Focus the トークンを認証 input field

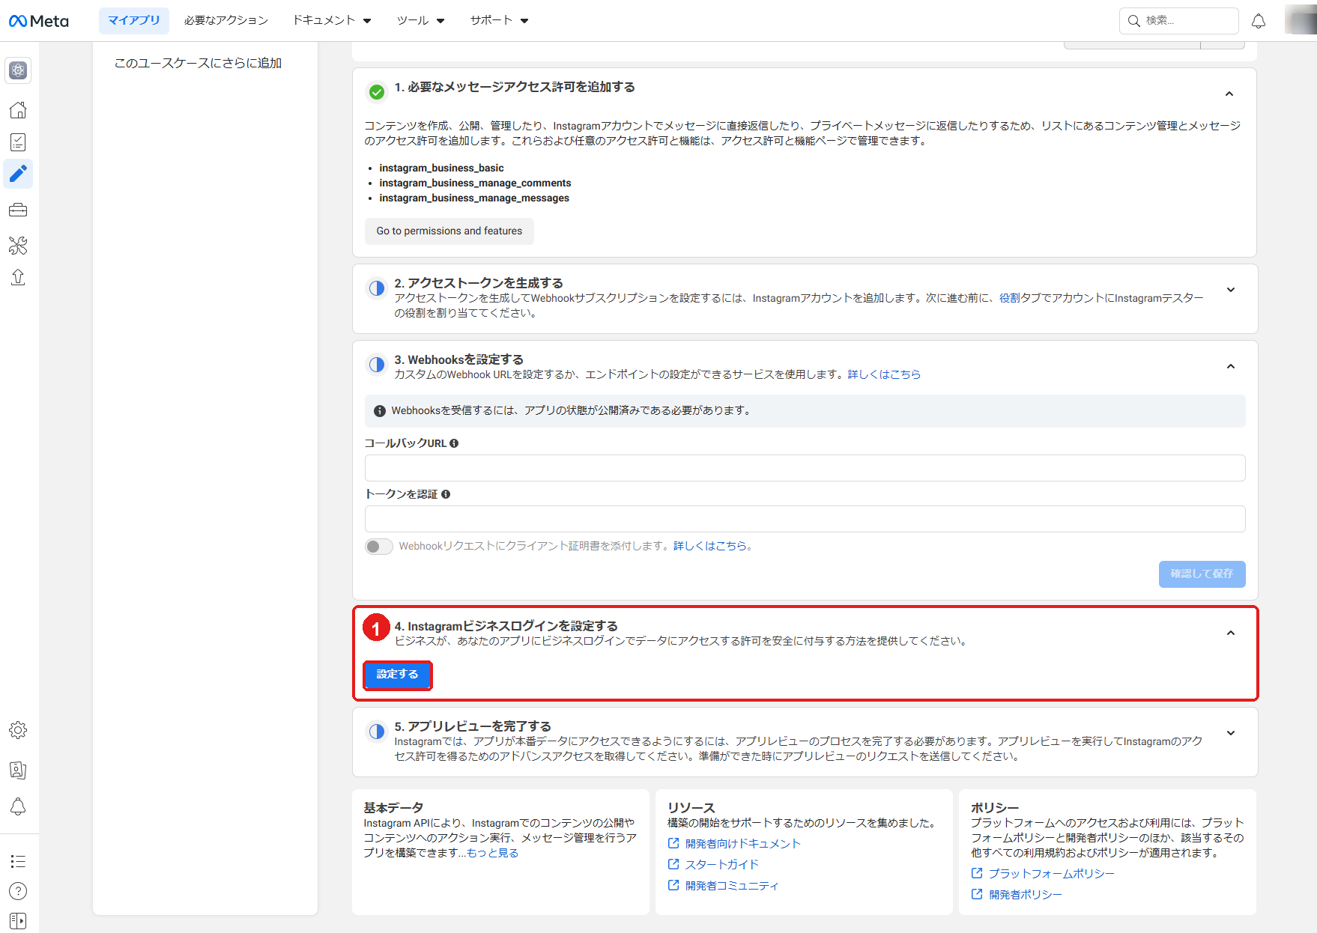(805, 519)
